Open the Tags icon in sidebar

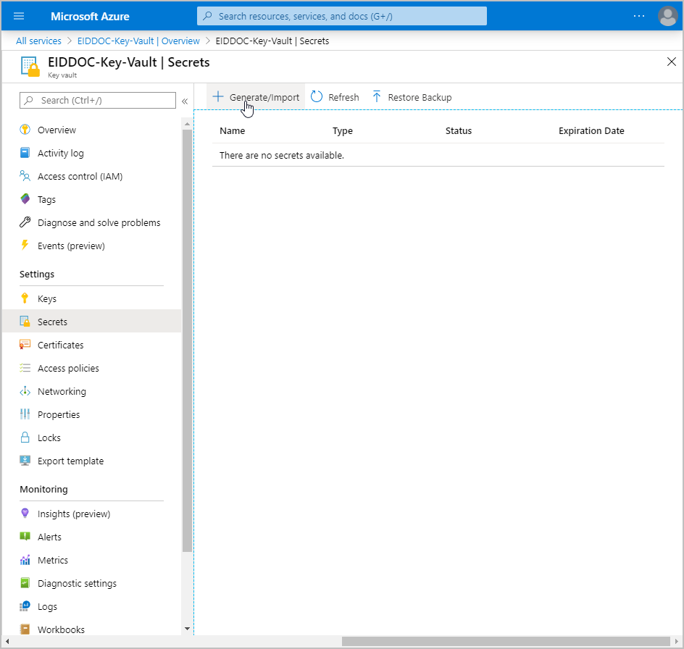[25, 199]
